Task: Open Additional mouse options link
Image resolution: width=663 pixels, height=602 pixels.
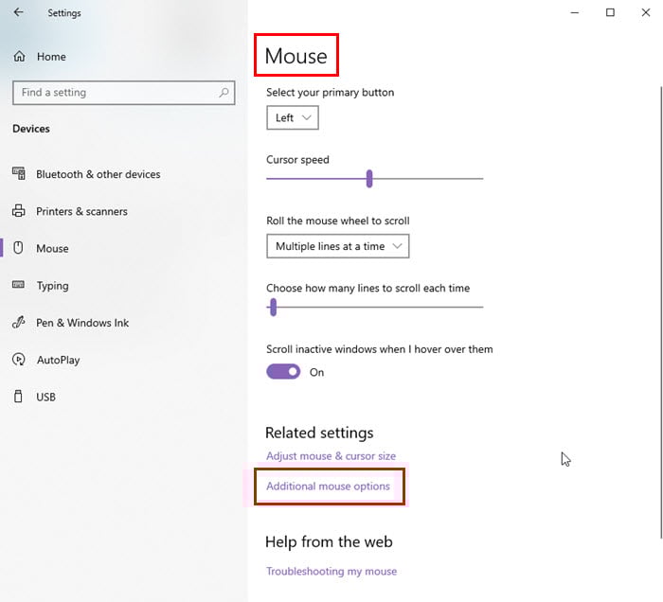Action: click(328, 487)
